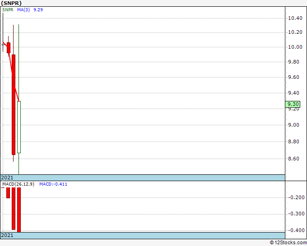This screenshot has height=246, width=307.
Task: Click the MACD:-0.411 value text
Action: pos(53,184)
